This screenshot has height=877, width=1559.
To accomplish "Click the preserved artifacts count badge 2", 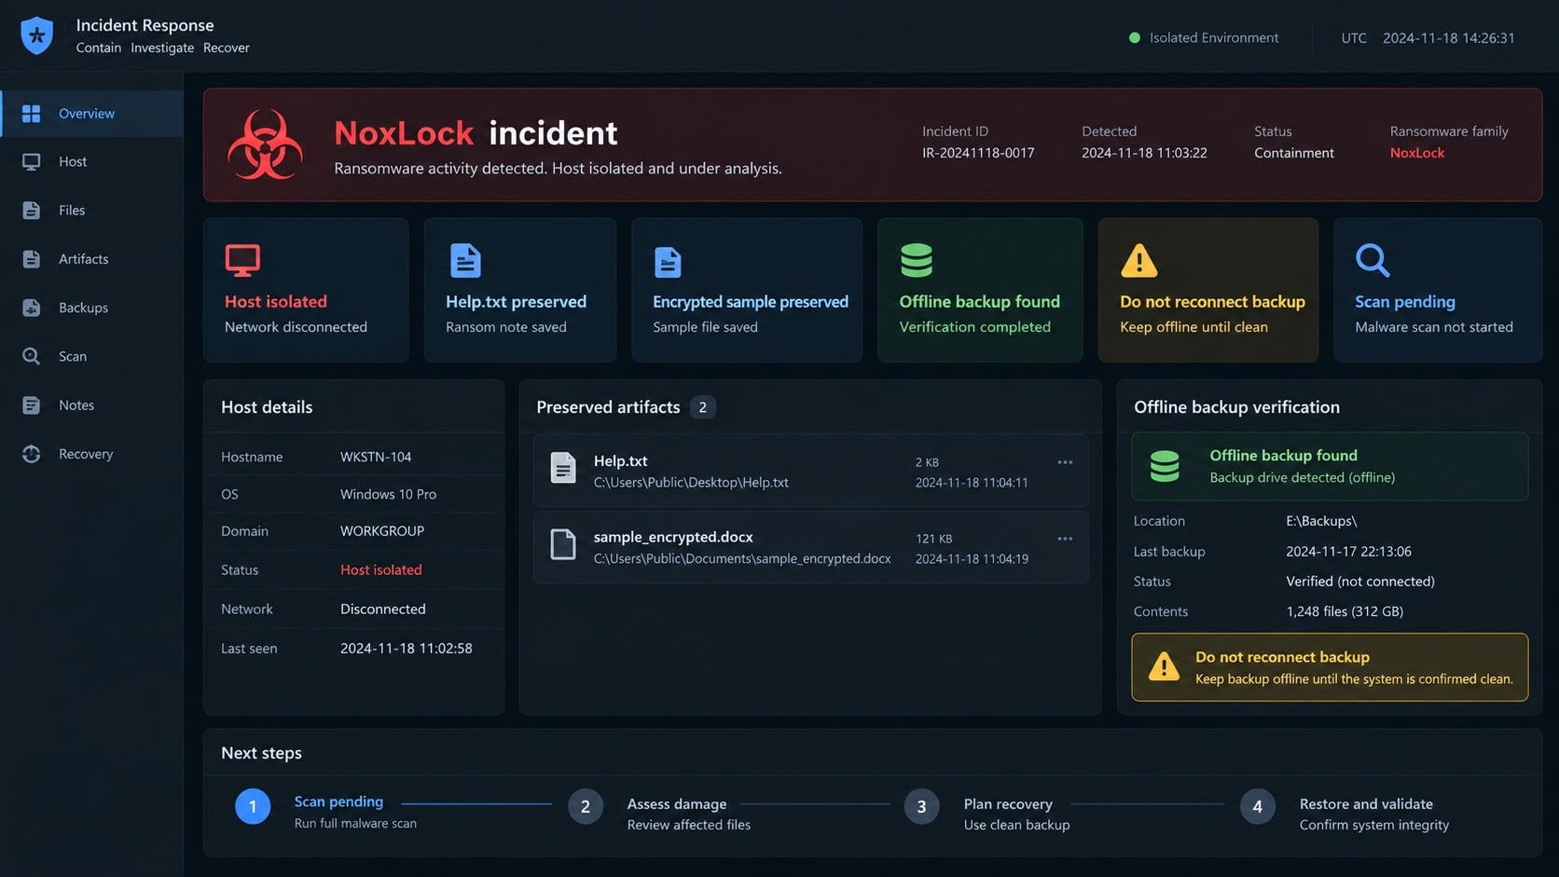I will click(x=703, y=407).
